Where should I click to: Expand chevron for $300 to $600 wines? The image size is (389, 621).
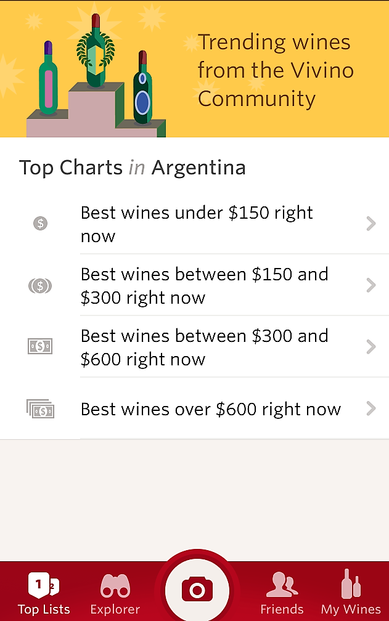(x=371, y=347)
